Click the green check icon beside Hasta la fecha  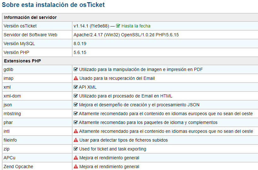coord(118,26)
